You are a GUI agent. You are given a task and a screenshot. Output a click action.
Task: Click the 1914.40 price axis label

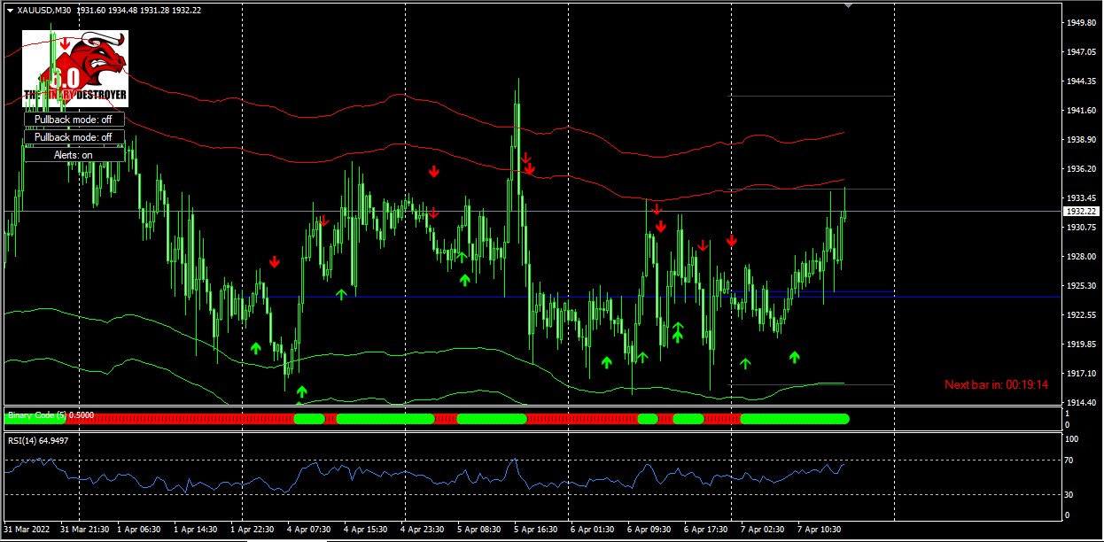coord(1080,403)
